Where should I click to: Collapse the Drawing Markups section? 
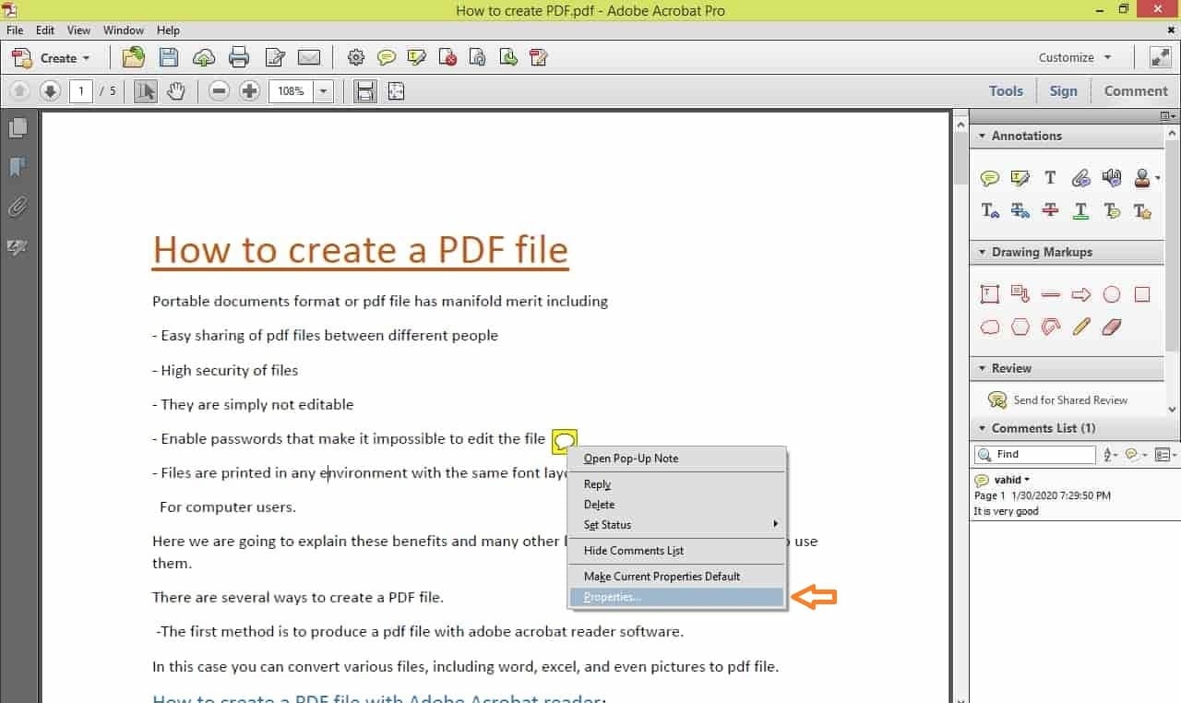coord(981,251)
